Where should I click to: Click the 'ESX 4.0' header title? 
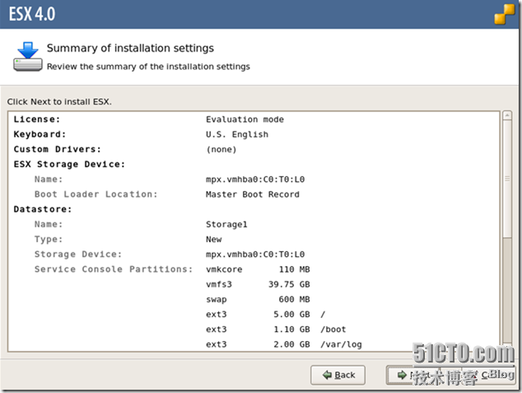[32, 14]
